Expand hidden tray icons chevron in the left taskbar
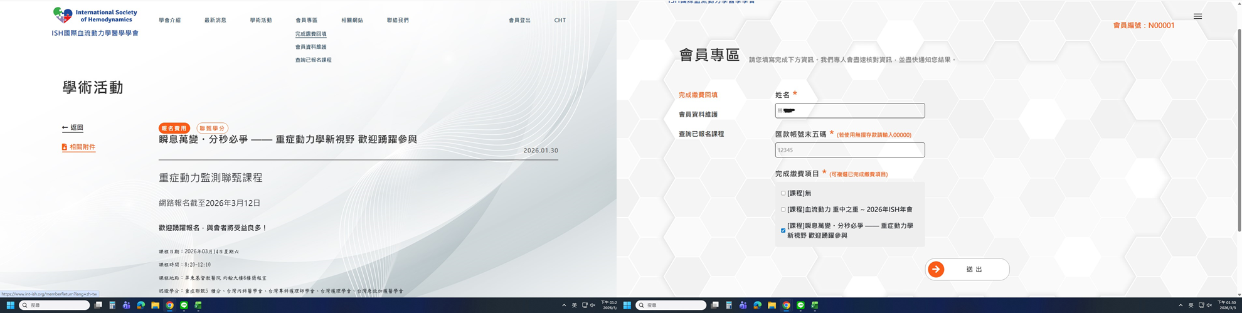Viewport: 1242px width, 313px height. (x=563, y=305)
